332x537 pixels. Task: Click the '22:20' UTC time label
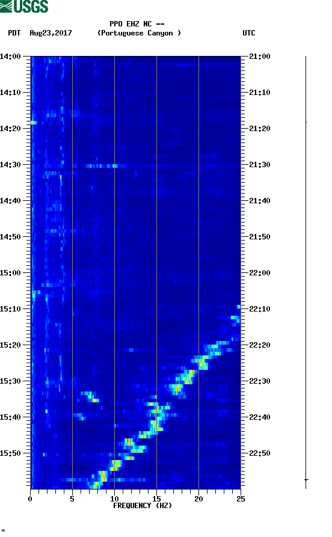[260, 345]
